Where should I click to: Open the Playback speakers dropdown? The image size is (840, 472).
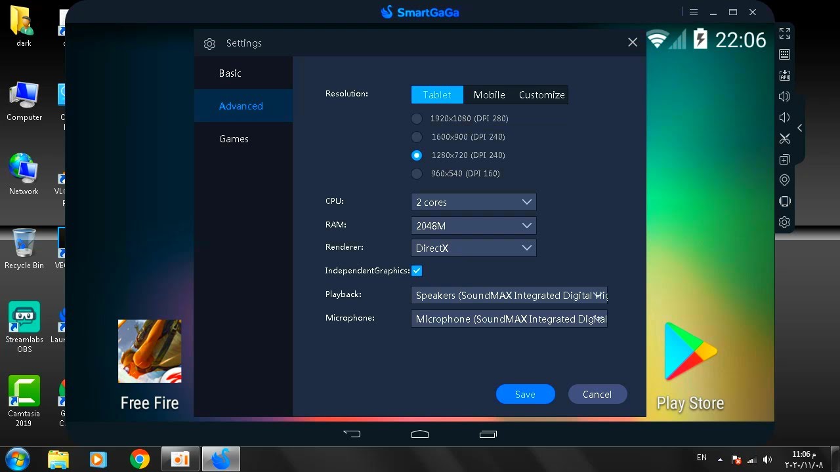point(509,295)
